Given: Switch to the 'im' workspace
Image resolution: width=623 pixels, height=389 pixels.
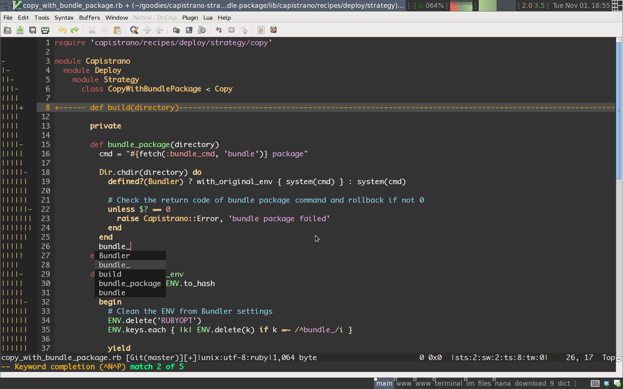Looking at the screenshot, I should click(470, 383).
